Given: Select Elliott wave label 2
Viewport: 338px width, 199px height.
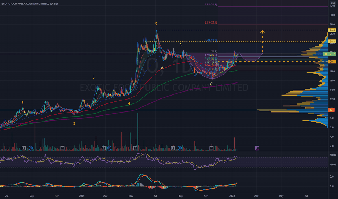Looking at the screenshot, I should (74, 123).
